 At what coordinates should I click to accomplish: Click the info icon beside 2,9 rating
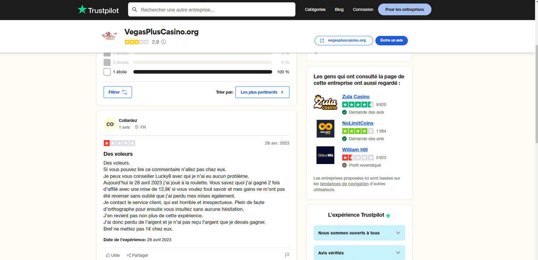(163, 42)
